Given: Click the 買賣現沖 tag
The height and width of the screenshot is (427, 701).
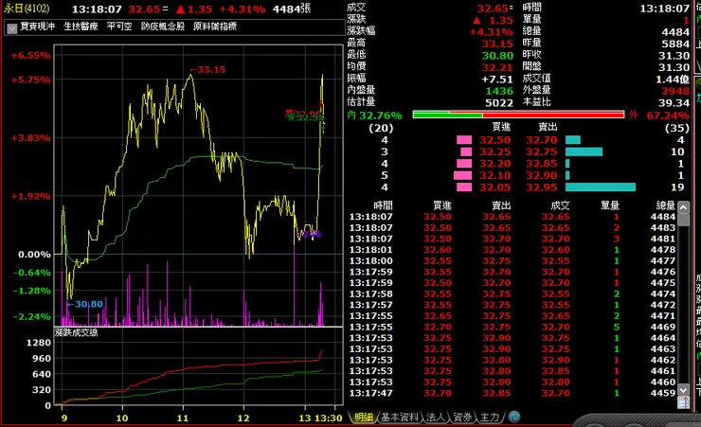Looking at the screenshot, I should [38, 27].
